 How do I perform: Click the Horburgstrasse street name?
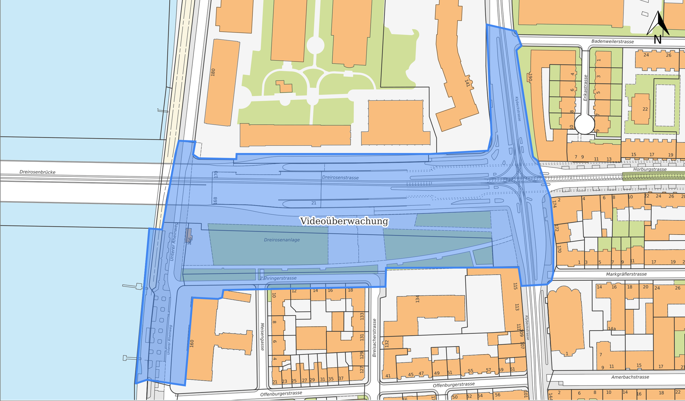650,169
